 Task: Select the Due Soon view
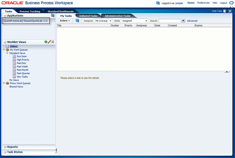point(22,56)
